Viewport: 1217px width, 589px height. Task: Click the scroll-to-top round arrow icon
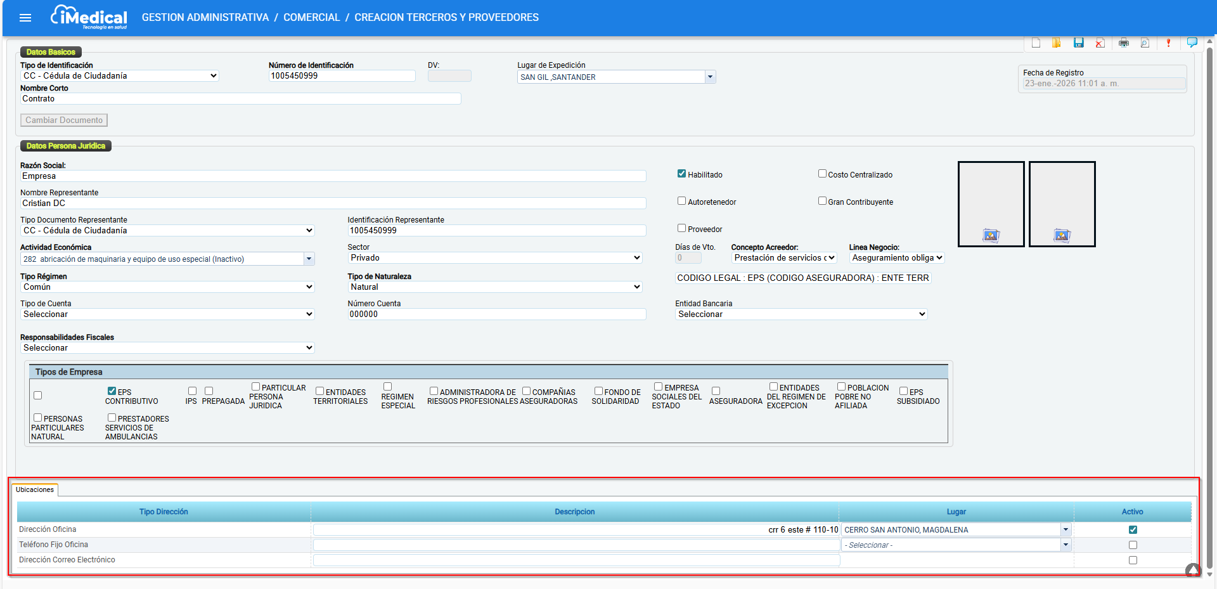pos(1193,571)
